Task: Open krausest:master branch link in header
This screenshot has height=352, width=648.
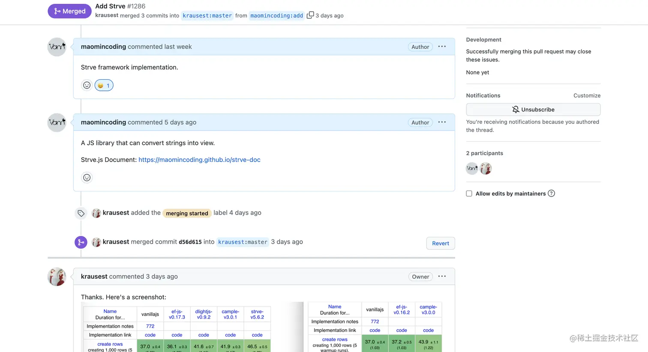Action: (207, 15)
